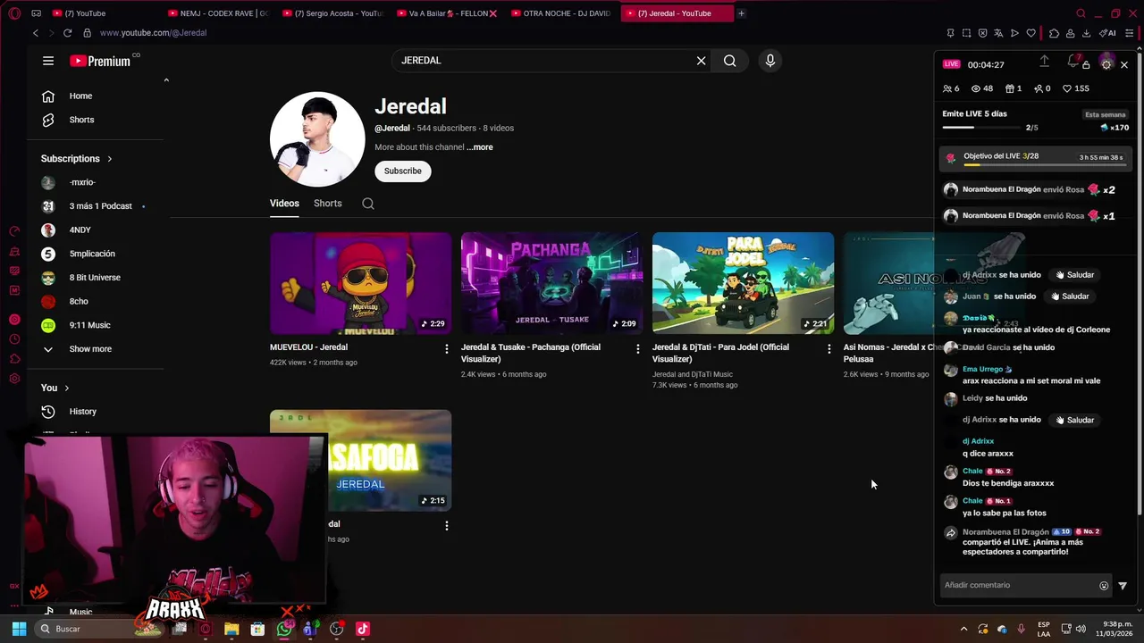
Task: Expand channel description with ...more
Action: pos(480,147)
